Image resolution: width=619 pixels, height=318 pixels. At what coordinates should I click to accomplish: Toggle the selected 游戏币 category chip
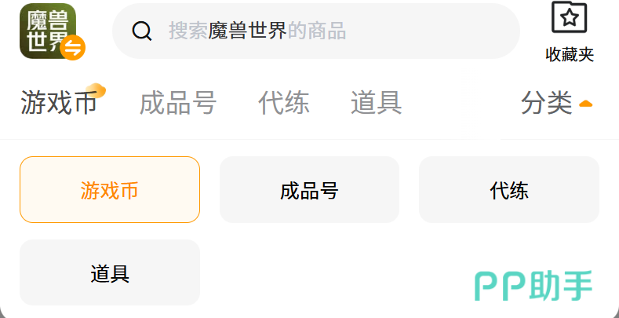tap(110, 190)
